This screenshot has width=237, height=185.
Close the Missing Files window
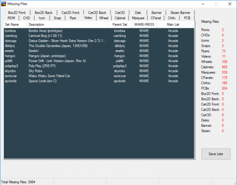click(x=230, y=4)
